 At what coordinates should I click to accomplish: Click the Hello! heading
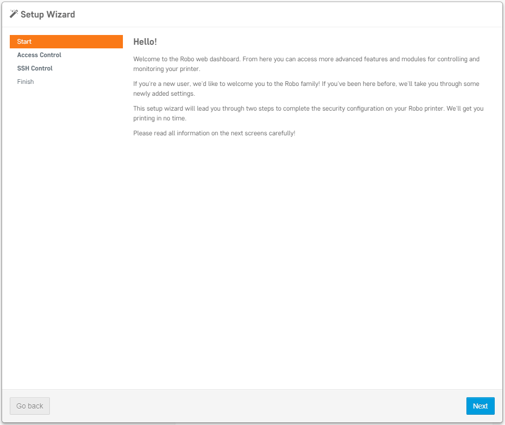click(x=145, y=42)
